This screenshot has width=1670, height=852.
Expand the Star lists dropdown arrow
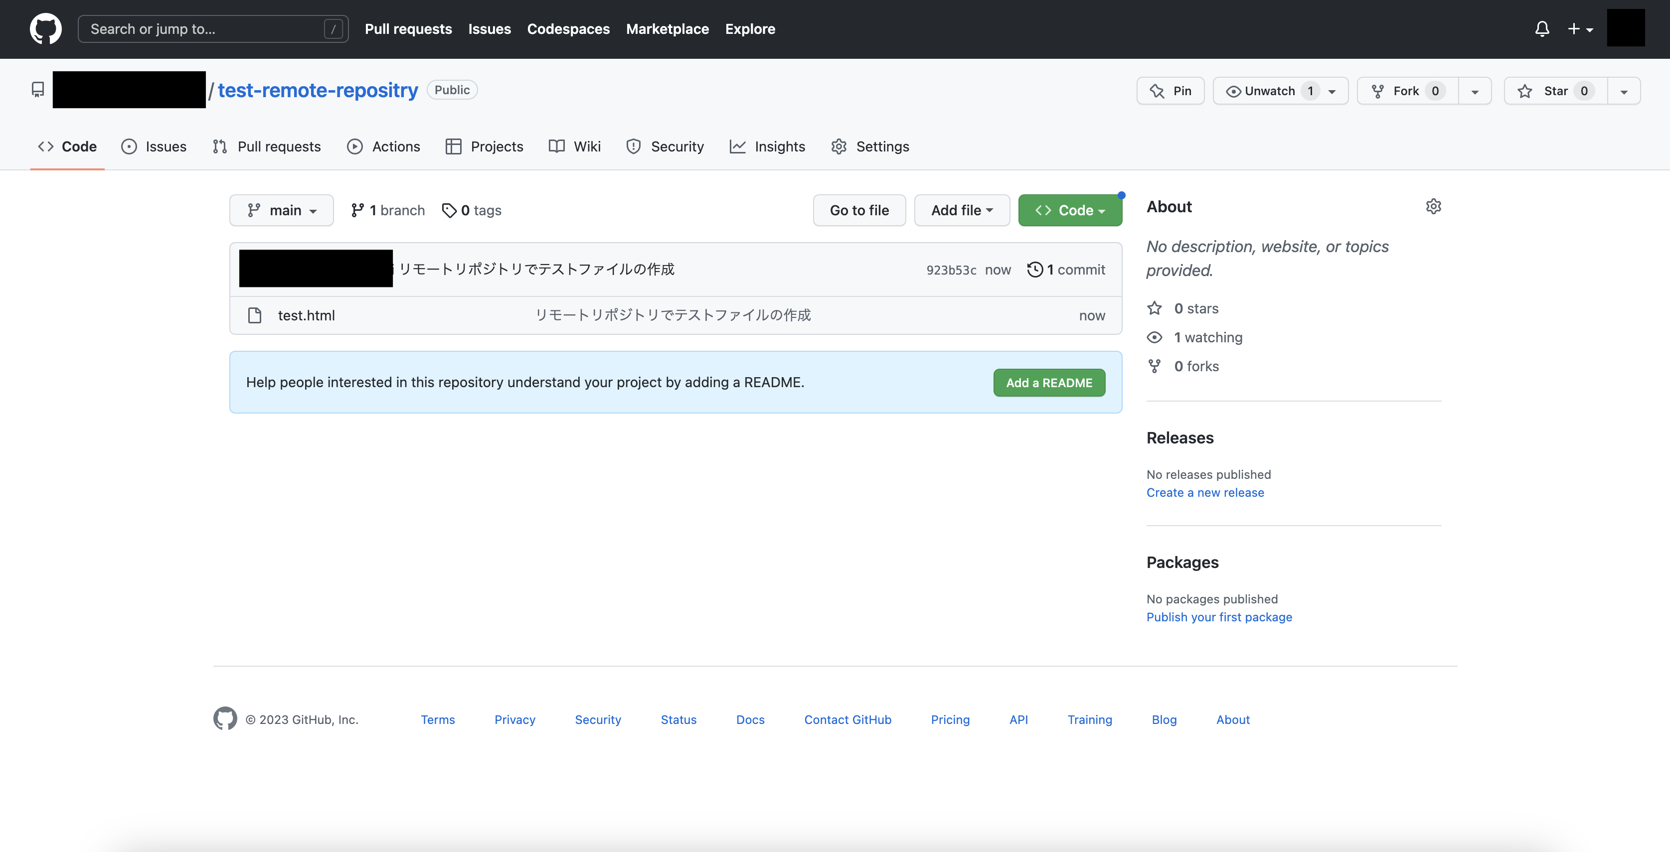1624,91
